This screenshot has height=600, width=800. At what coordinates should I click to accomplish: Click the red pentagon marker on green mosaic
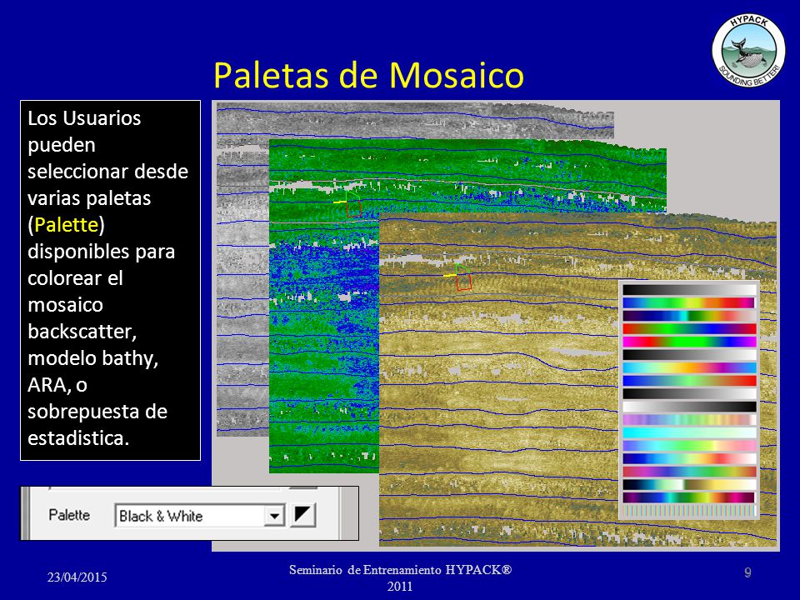[x=353, y=208]
